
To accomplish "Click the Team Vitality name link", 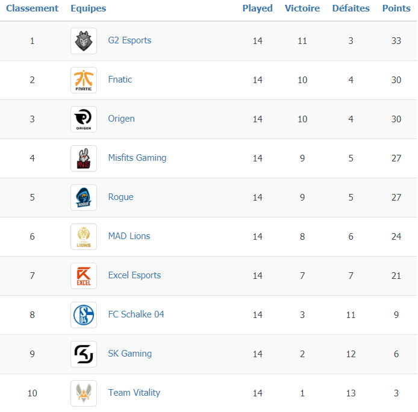I will tap(134, 393).
